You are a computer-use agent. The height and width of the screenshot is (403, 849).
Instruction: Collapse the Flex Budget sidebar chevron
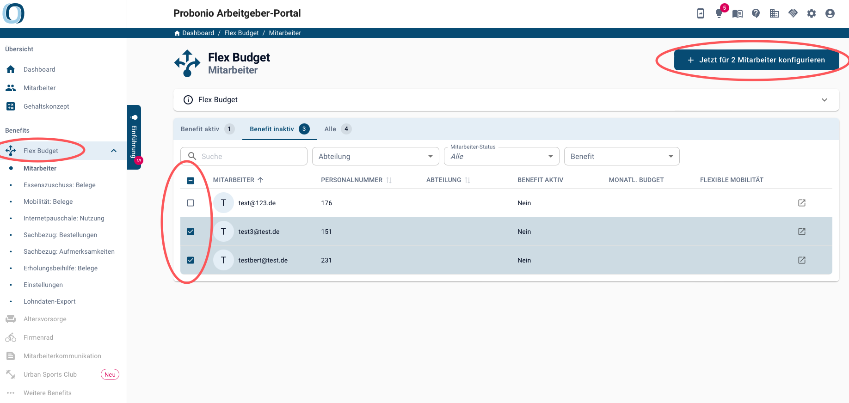(x=114, y=151)
